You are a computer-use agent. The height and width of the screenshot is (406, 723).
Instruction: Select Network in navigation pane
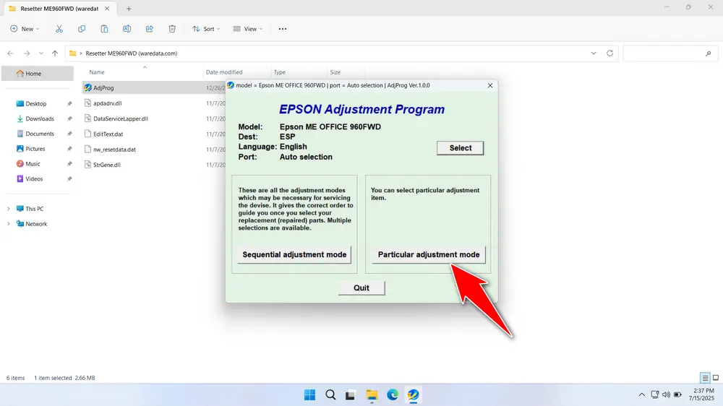(36, 224)
